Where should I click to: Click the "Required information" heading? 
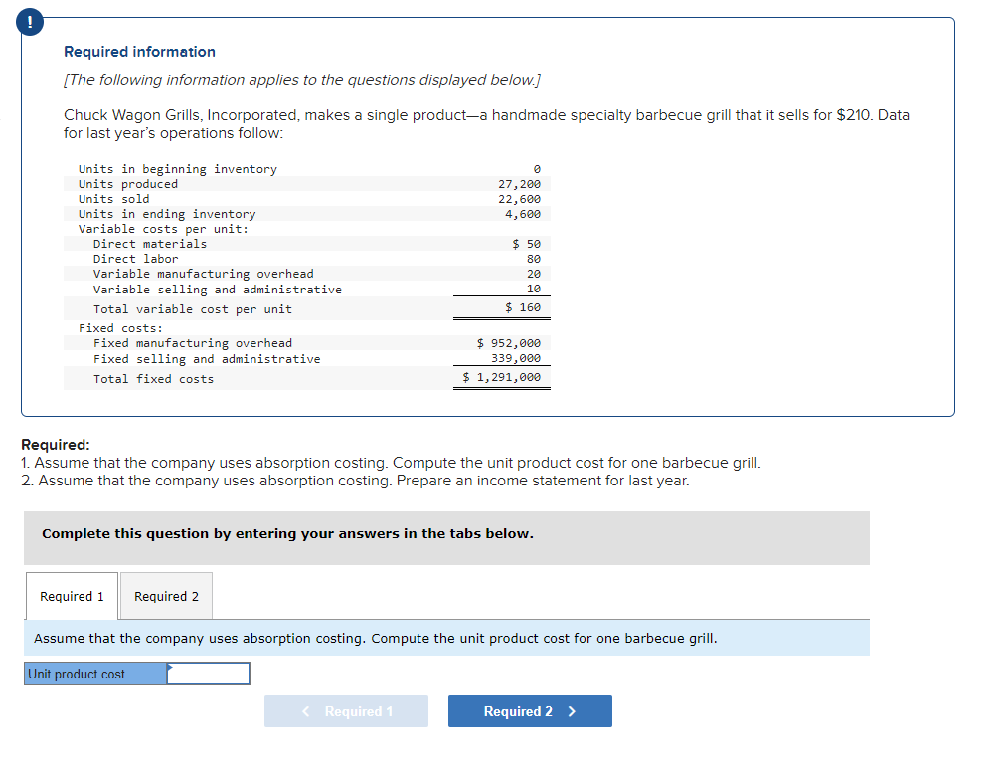click(139, 52)
